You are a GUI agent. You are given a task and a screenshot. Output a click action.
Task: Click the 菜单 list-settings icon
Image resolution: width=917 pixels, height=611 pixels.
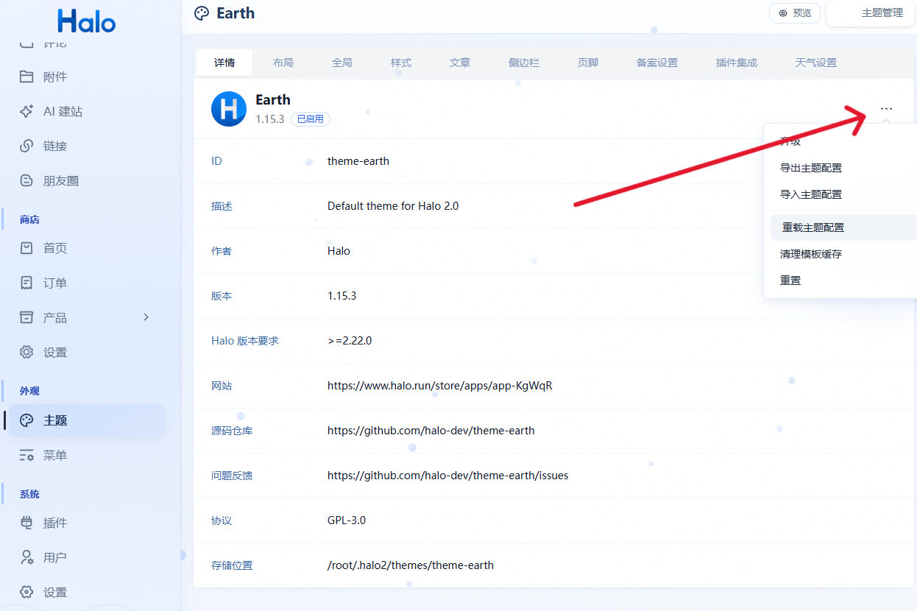click(x=26, y=455)
